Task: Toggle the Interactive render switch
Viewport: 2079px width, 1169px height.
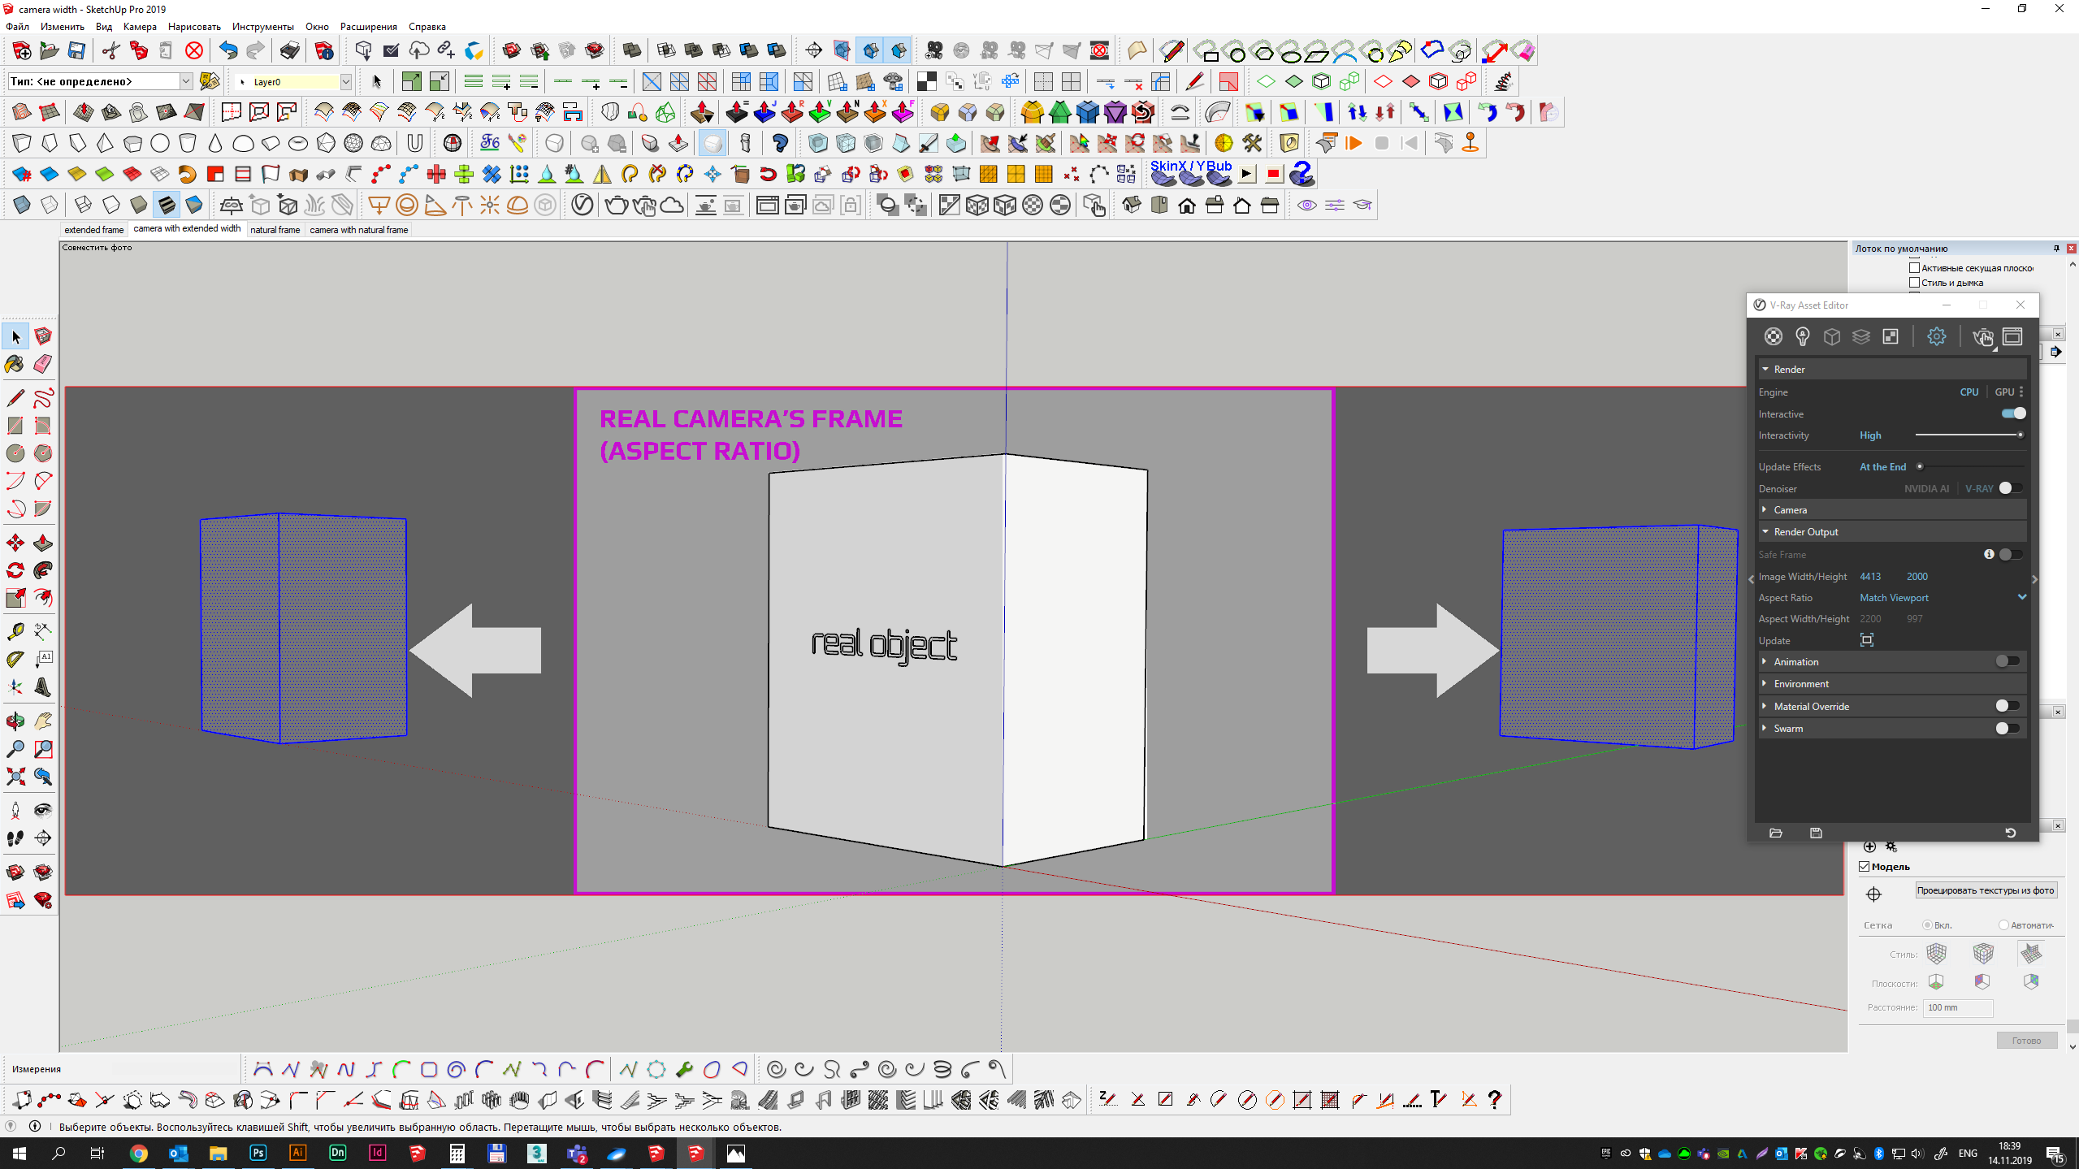Action: point(2013,413)
